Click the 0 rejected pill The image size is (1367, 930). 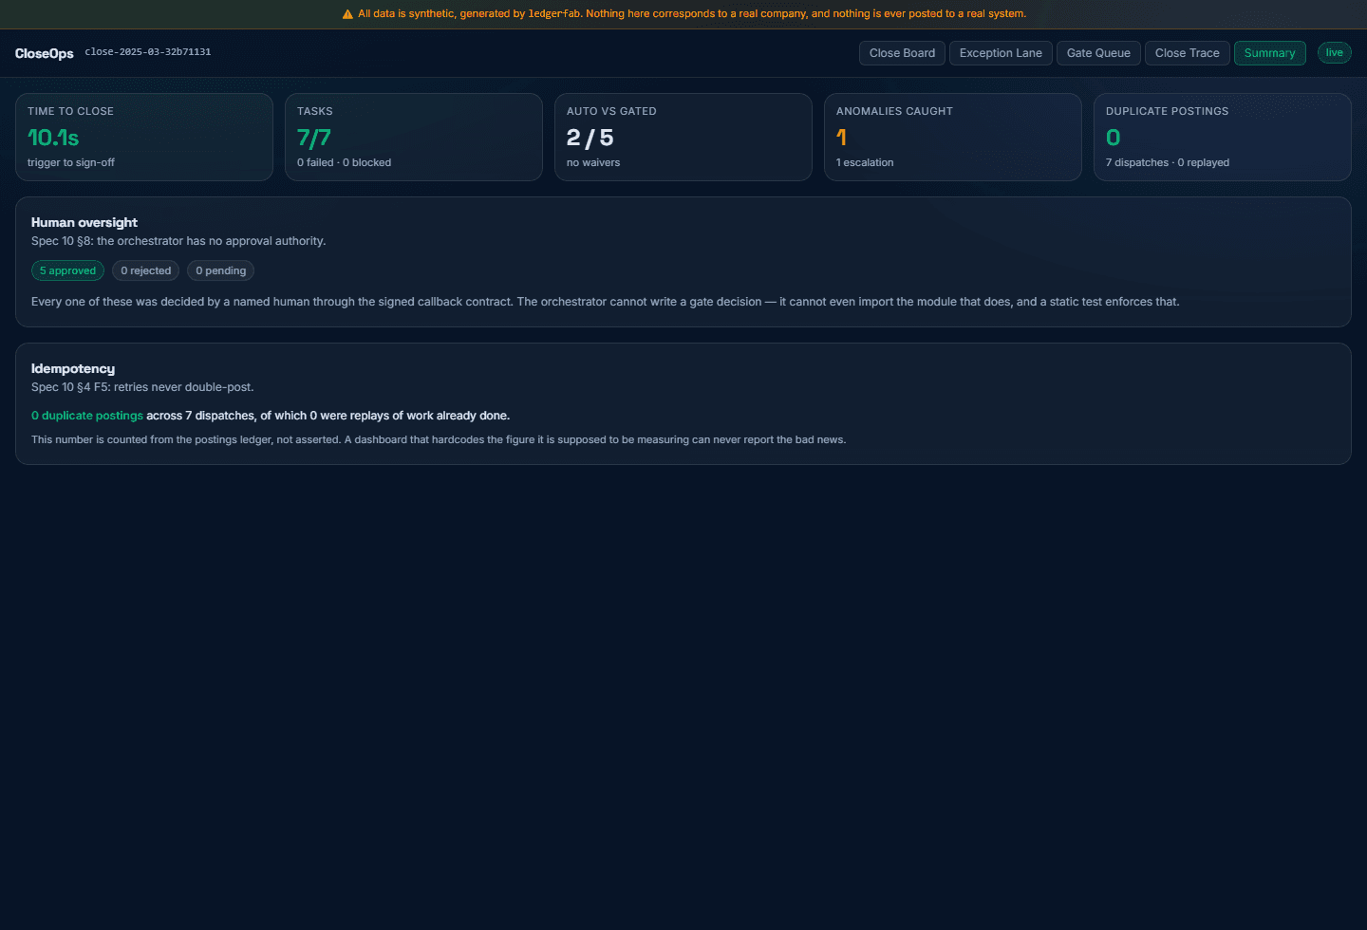tap(146, 270)
